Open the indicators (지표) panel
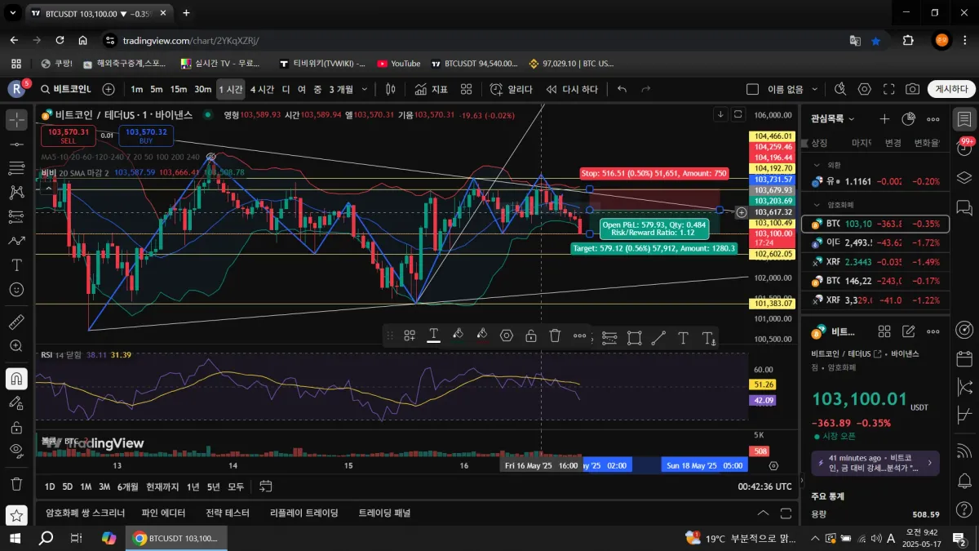 tap(431, 89)
